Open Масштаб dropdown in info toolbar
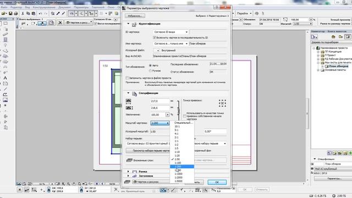Image resolution: width=352 pixels, height=198 pixels. click(x=303, y=24)
